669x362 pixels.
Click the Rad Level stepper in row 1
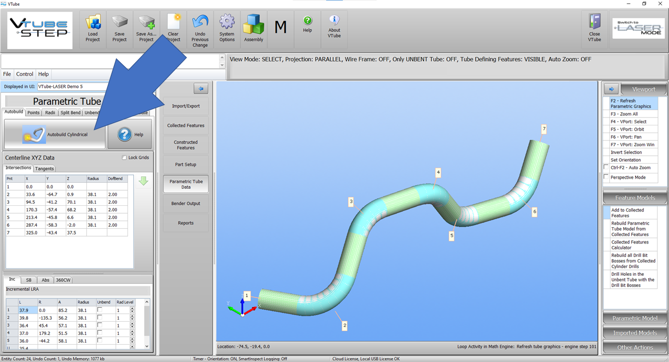tap(132, 310)
